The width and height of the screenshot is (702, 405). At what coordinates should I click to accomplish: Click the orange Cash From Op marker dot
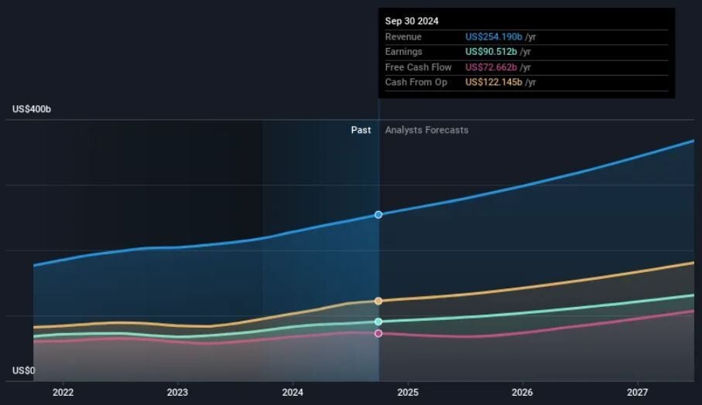(x=378, y=301)
